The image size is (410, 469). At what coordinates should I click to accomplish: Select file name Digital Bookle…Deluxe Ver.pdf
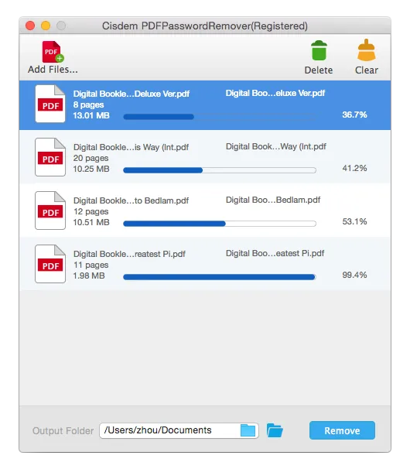132,94
